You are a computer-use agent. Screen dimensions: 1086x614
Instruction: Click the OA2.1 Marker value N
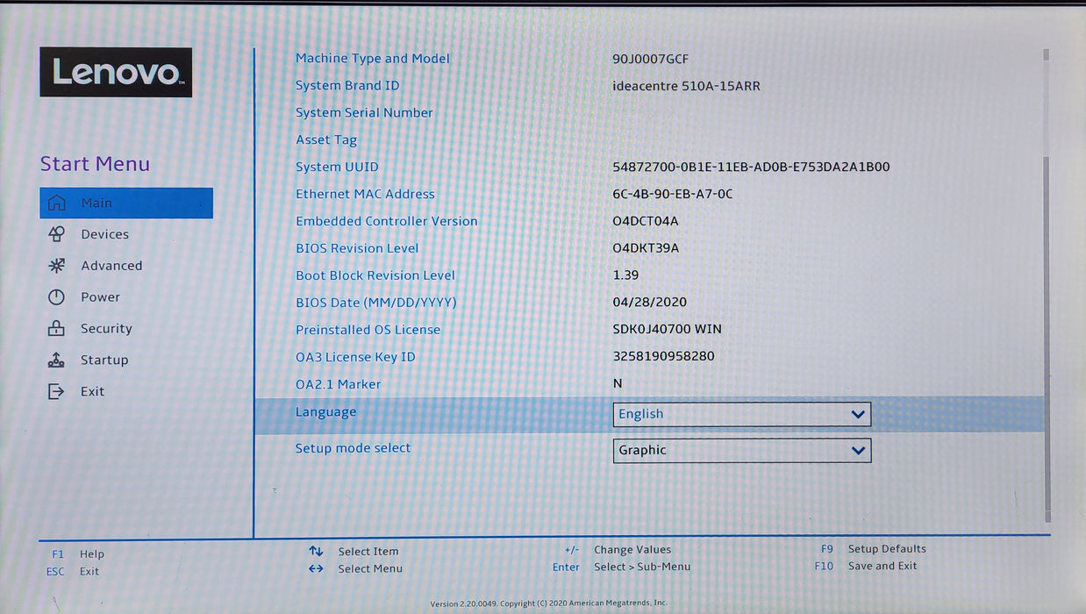pyautogui.click(x=618, y=384)
